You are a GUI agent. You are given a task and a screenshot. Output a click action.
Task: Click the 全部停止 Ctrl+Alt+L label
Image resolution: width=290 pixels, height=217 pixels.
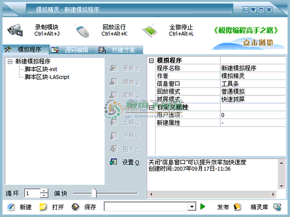181,31
